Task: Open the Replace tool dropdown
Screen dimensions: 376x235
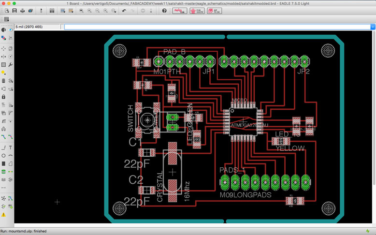Action: (10, 89)
